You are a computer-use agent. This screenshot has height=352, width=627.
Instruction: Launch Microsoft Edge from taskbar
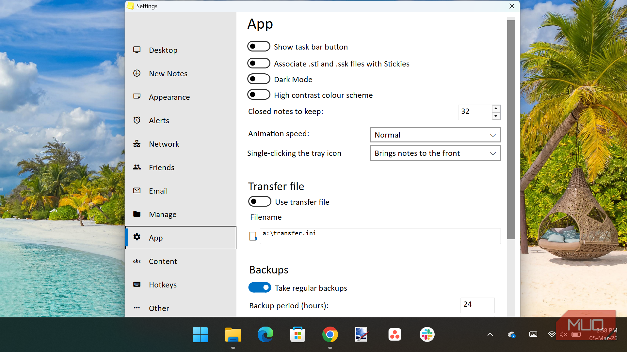[x=265, y=335]
